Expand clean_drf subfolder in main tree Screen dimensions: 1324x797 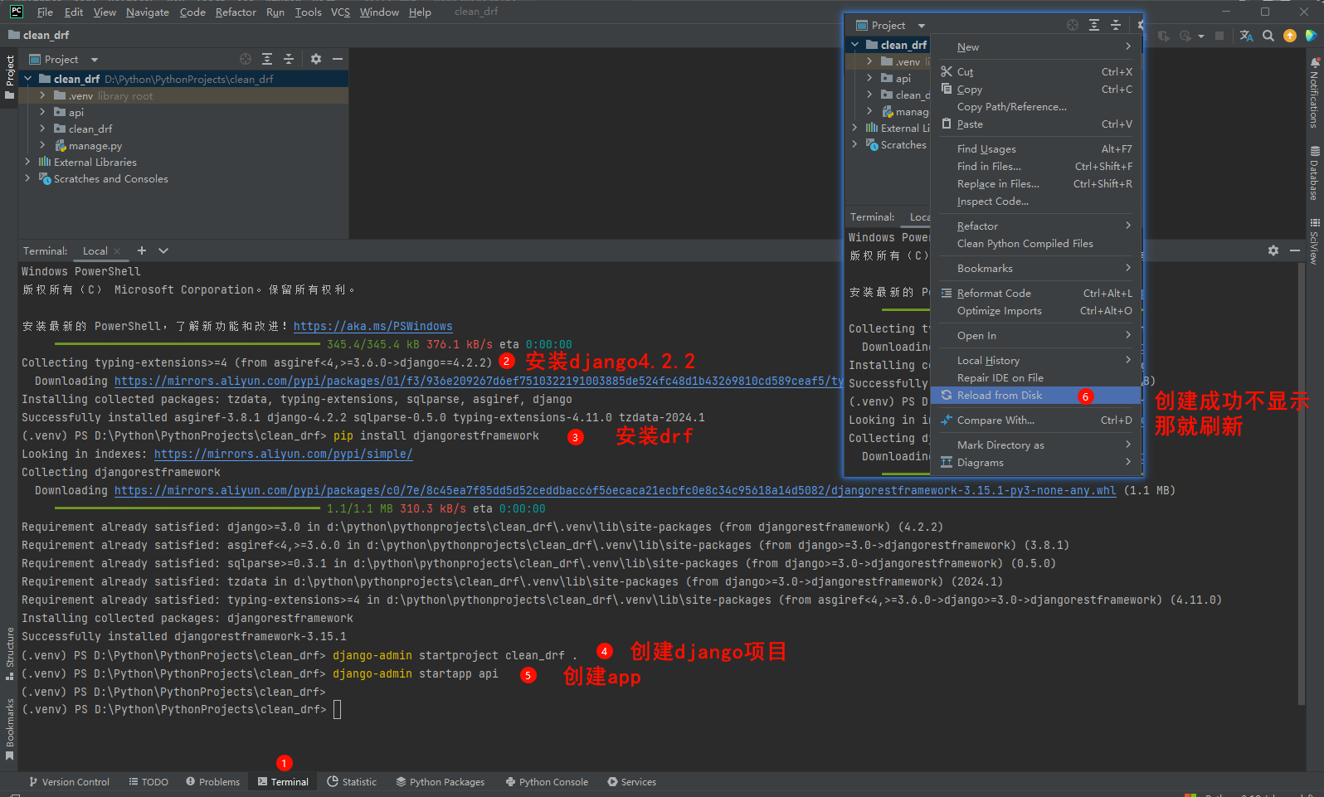[x=42, y=129]
